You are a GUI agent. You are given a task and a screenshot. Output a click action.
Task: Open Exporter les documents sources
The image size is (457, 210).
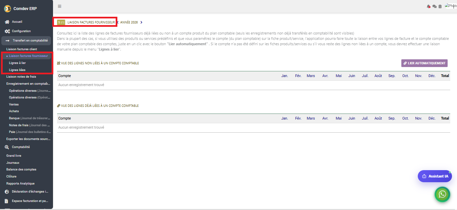click(28, 139)
